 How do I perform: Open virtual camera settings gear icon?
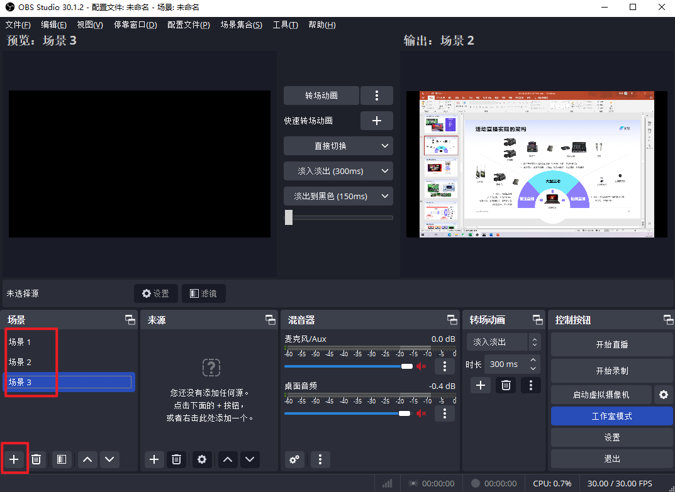(663, 395)
